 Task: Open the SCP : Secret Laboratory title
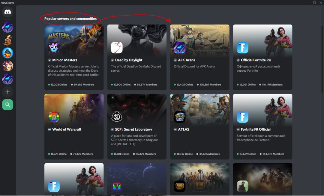[133, 129]
